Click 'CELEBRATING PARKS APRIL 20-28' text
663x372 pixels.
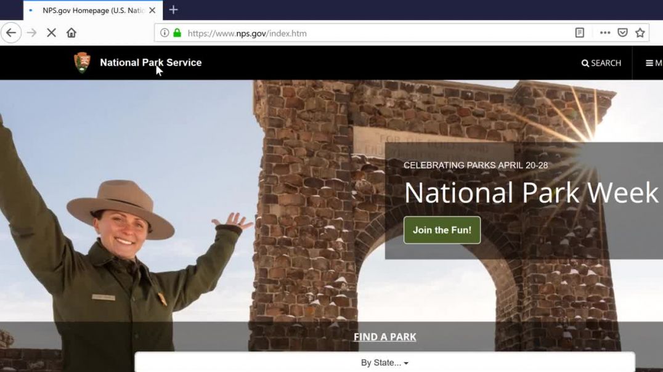[475, 165]
